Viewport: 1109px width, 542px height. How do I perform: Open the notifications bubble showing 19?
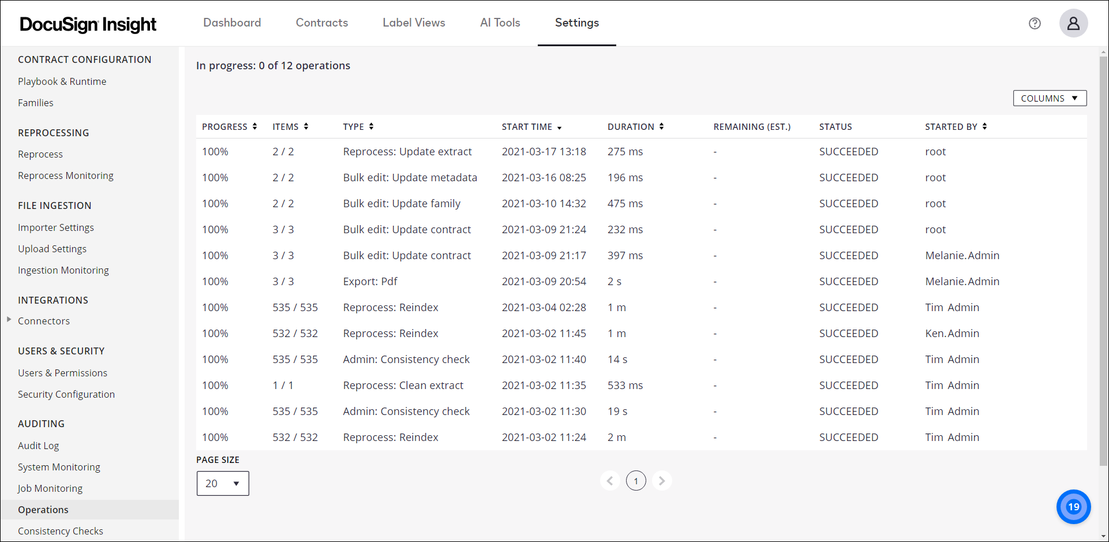tap(1073, 507)
